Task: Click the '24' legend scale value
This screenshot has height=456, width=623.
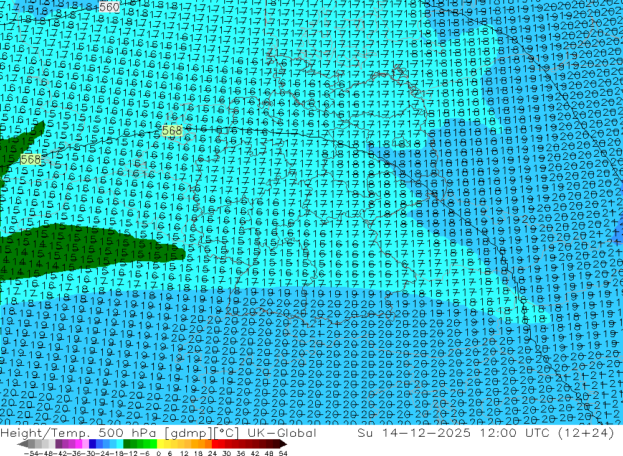Action: [212, 454]
